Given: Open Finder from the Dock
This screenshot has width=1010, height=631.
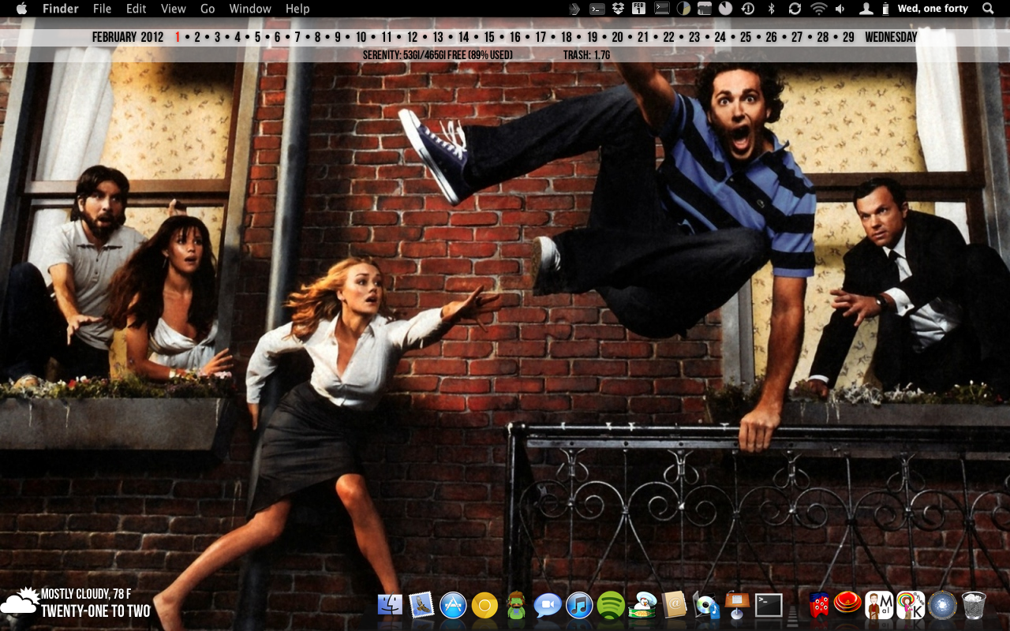Looking at the screenshot, I should click(390, 605).
